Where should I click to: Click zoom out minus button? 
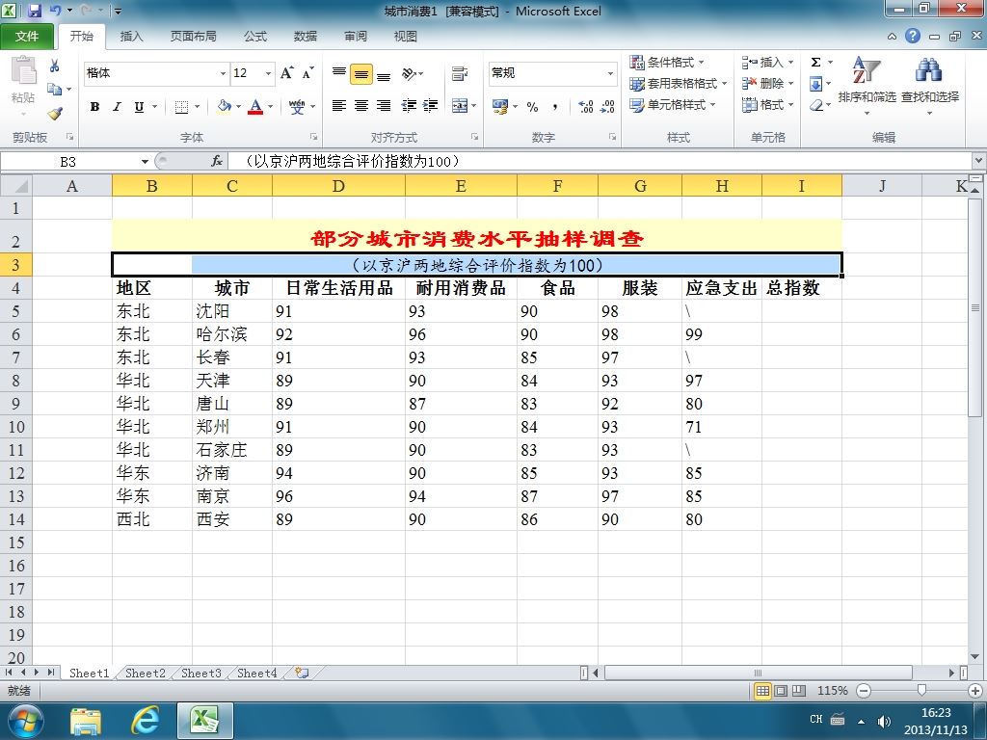point(864,691)
